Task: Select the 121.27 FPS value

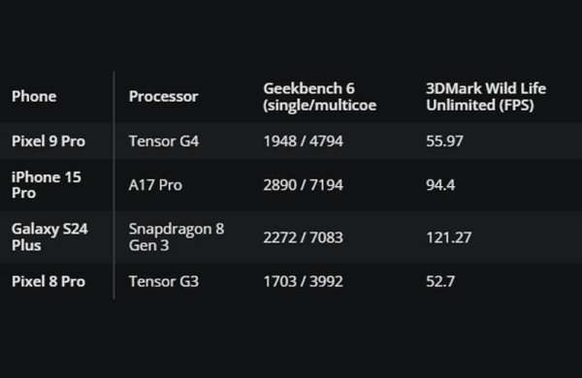Action: coord(449,237)
